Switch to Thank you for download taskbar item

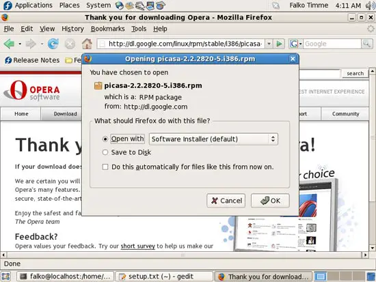click(263, 277)
